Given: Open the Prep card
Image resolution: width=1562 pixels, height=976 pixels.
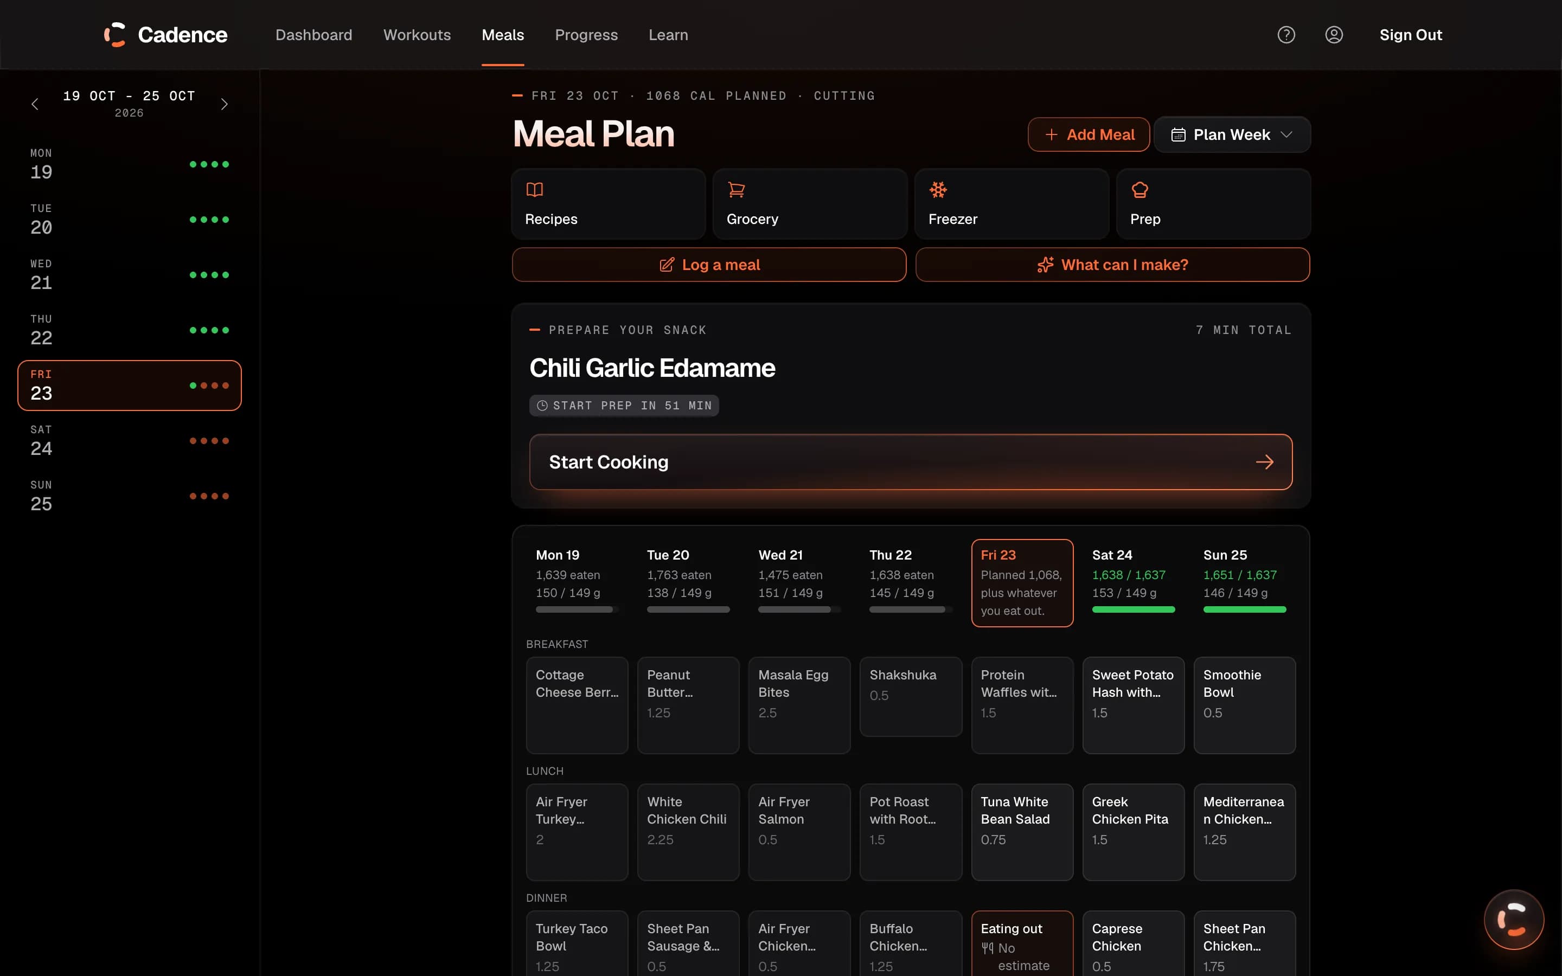Looking at the screenshot, I should click(1213, 204).
